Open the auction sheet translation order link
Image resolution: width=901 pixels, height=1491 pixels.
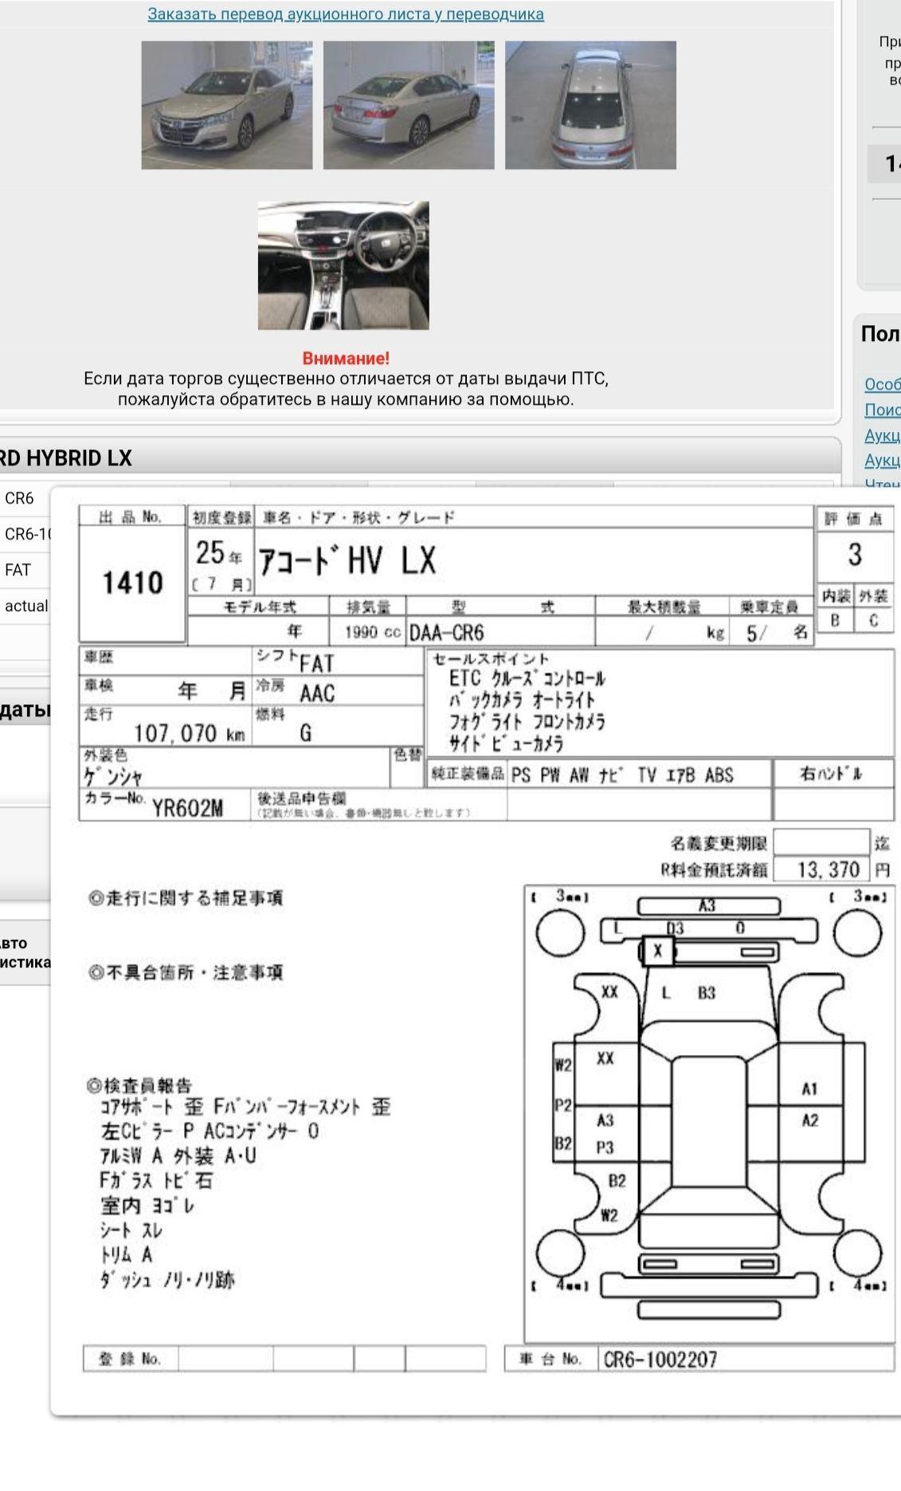[346, 14]
